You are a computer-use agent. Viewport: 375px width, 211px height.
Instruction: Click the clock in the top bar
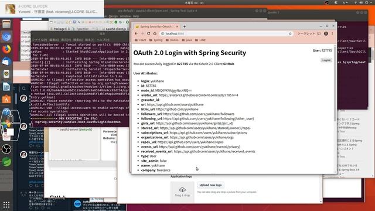tap(194, 3)
